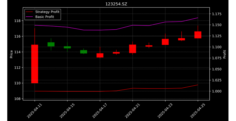Click the price tick 114
This screenshot has width=236, height=121.
pos(17,52)
